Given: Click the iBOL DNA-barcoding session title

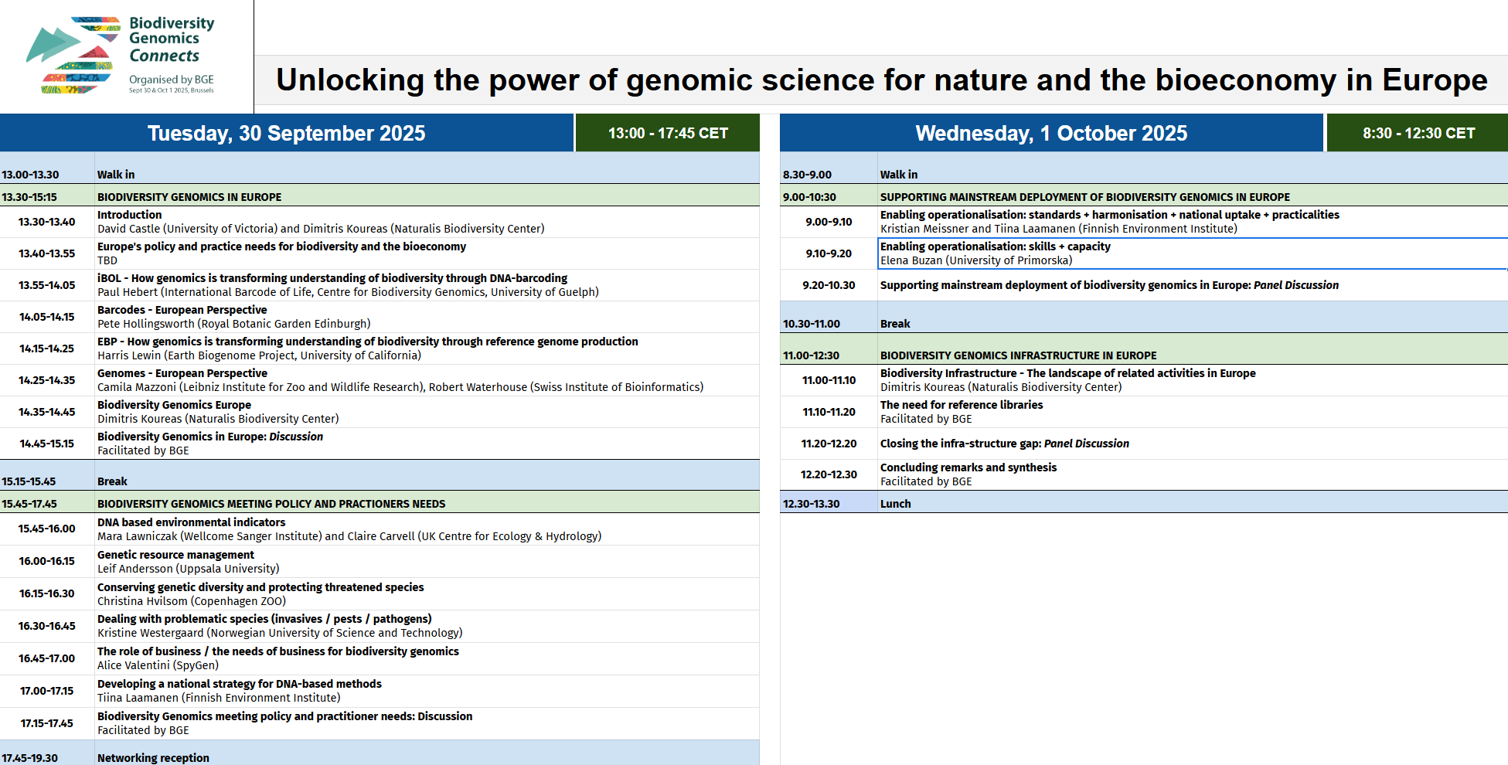Looking at the screenshot, I should pyautogui.click(x=332, y=278).
